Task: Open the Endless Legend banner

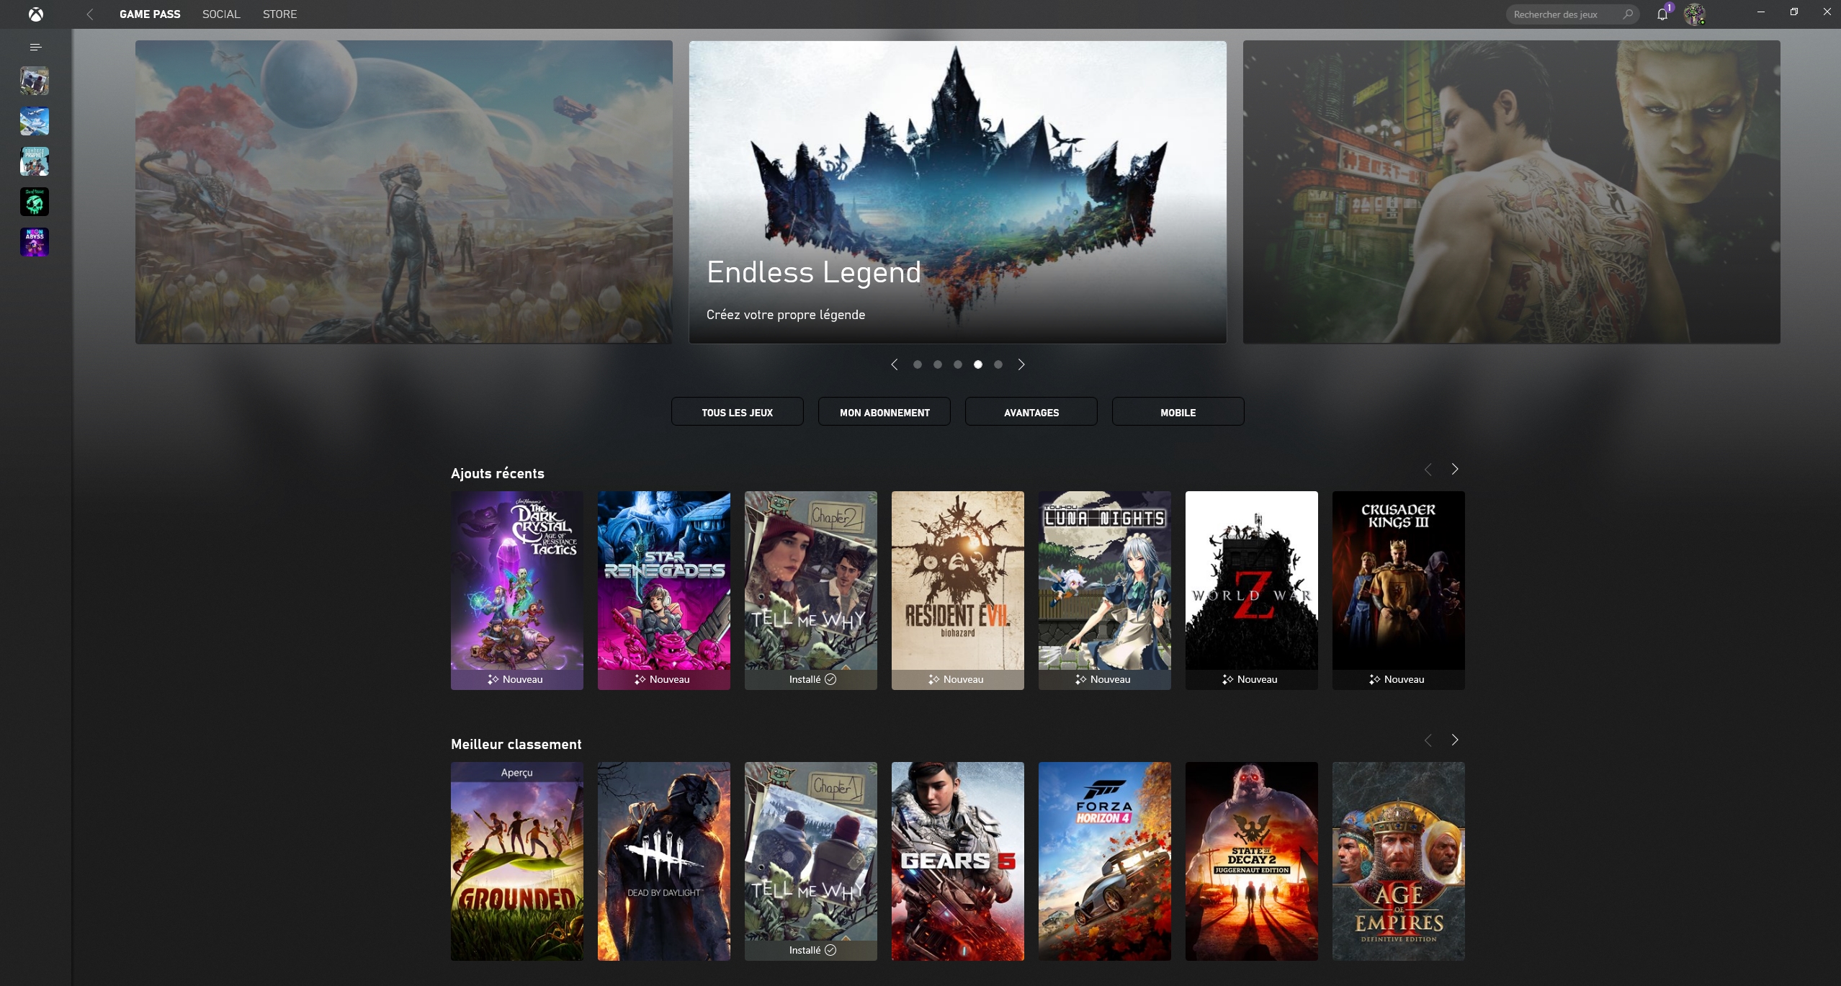Action: [958, 192]
